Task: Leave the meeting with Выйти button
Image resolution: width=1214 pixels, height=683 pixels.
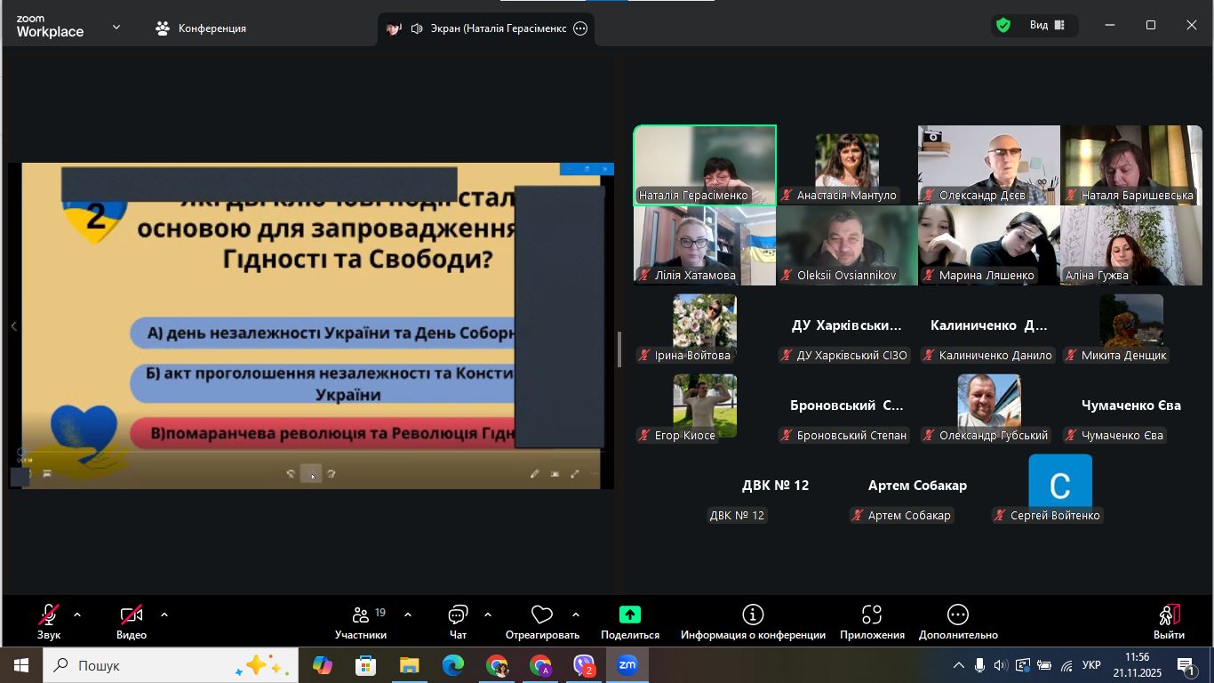Action: (1169, 621)
